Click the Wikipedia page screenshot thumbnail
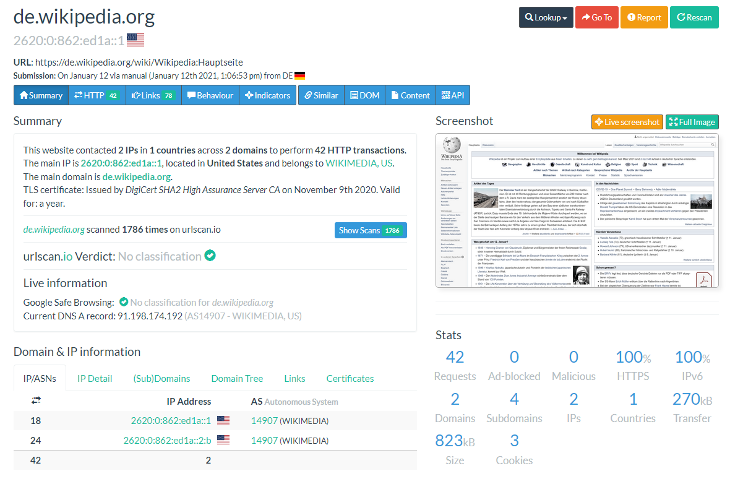Viewport: 730px width, 484px height. coord(577,210)
